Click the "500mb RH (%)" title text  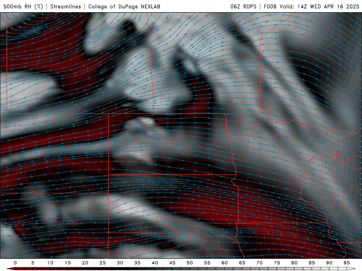23,6
